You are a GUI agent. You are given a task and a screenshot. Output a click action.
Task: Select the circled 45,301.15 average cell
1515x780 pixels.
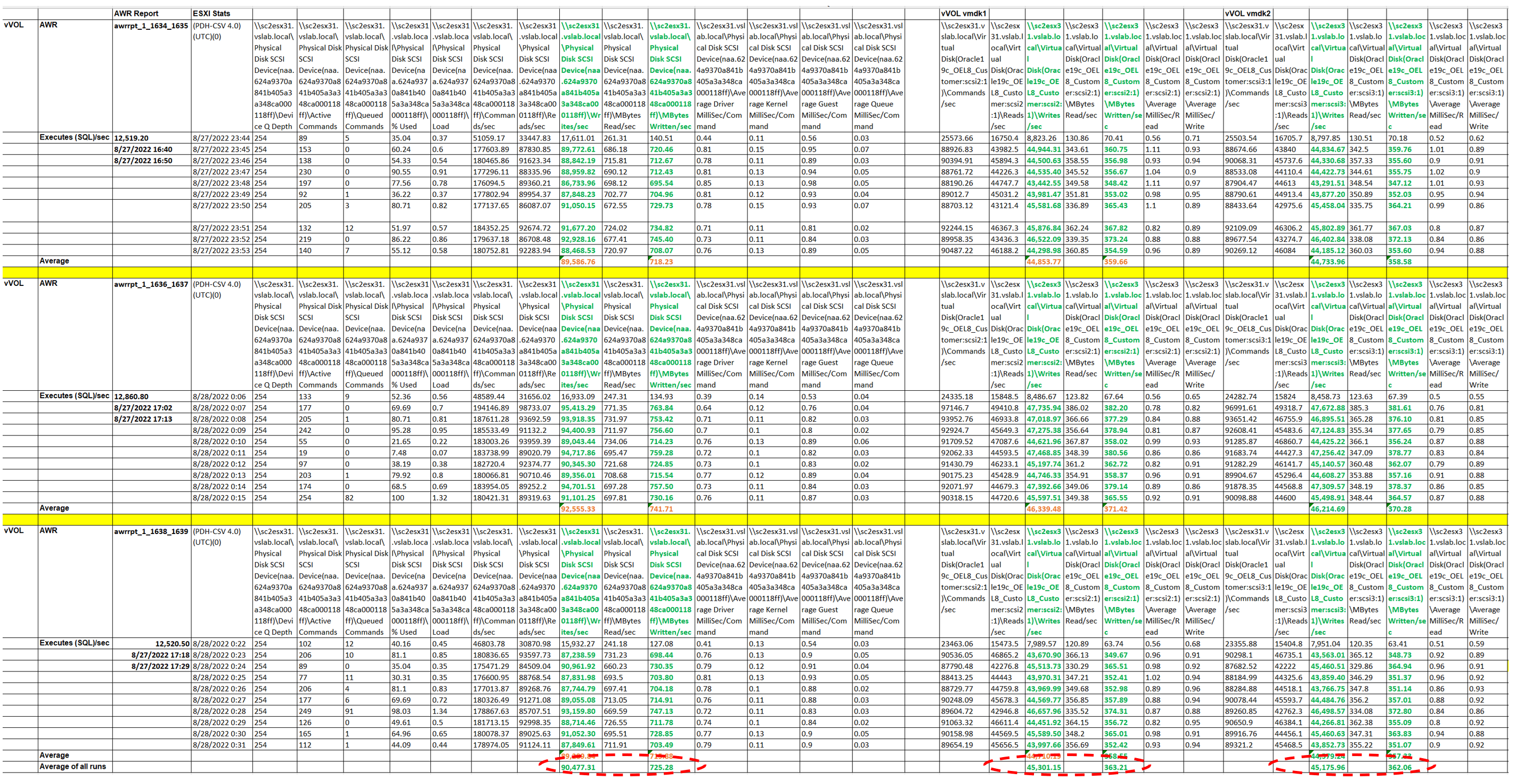pyautogui.click(x=1044, y=767)
